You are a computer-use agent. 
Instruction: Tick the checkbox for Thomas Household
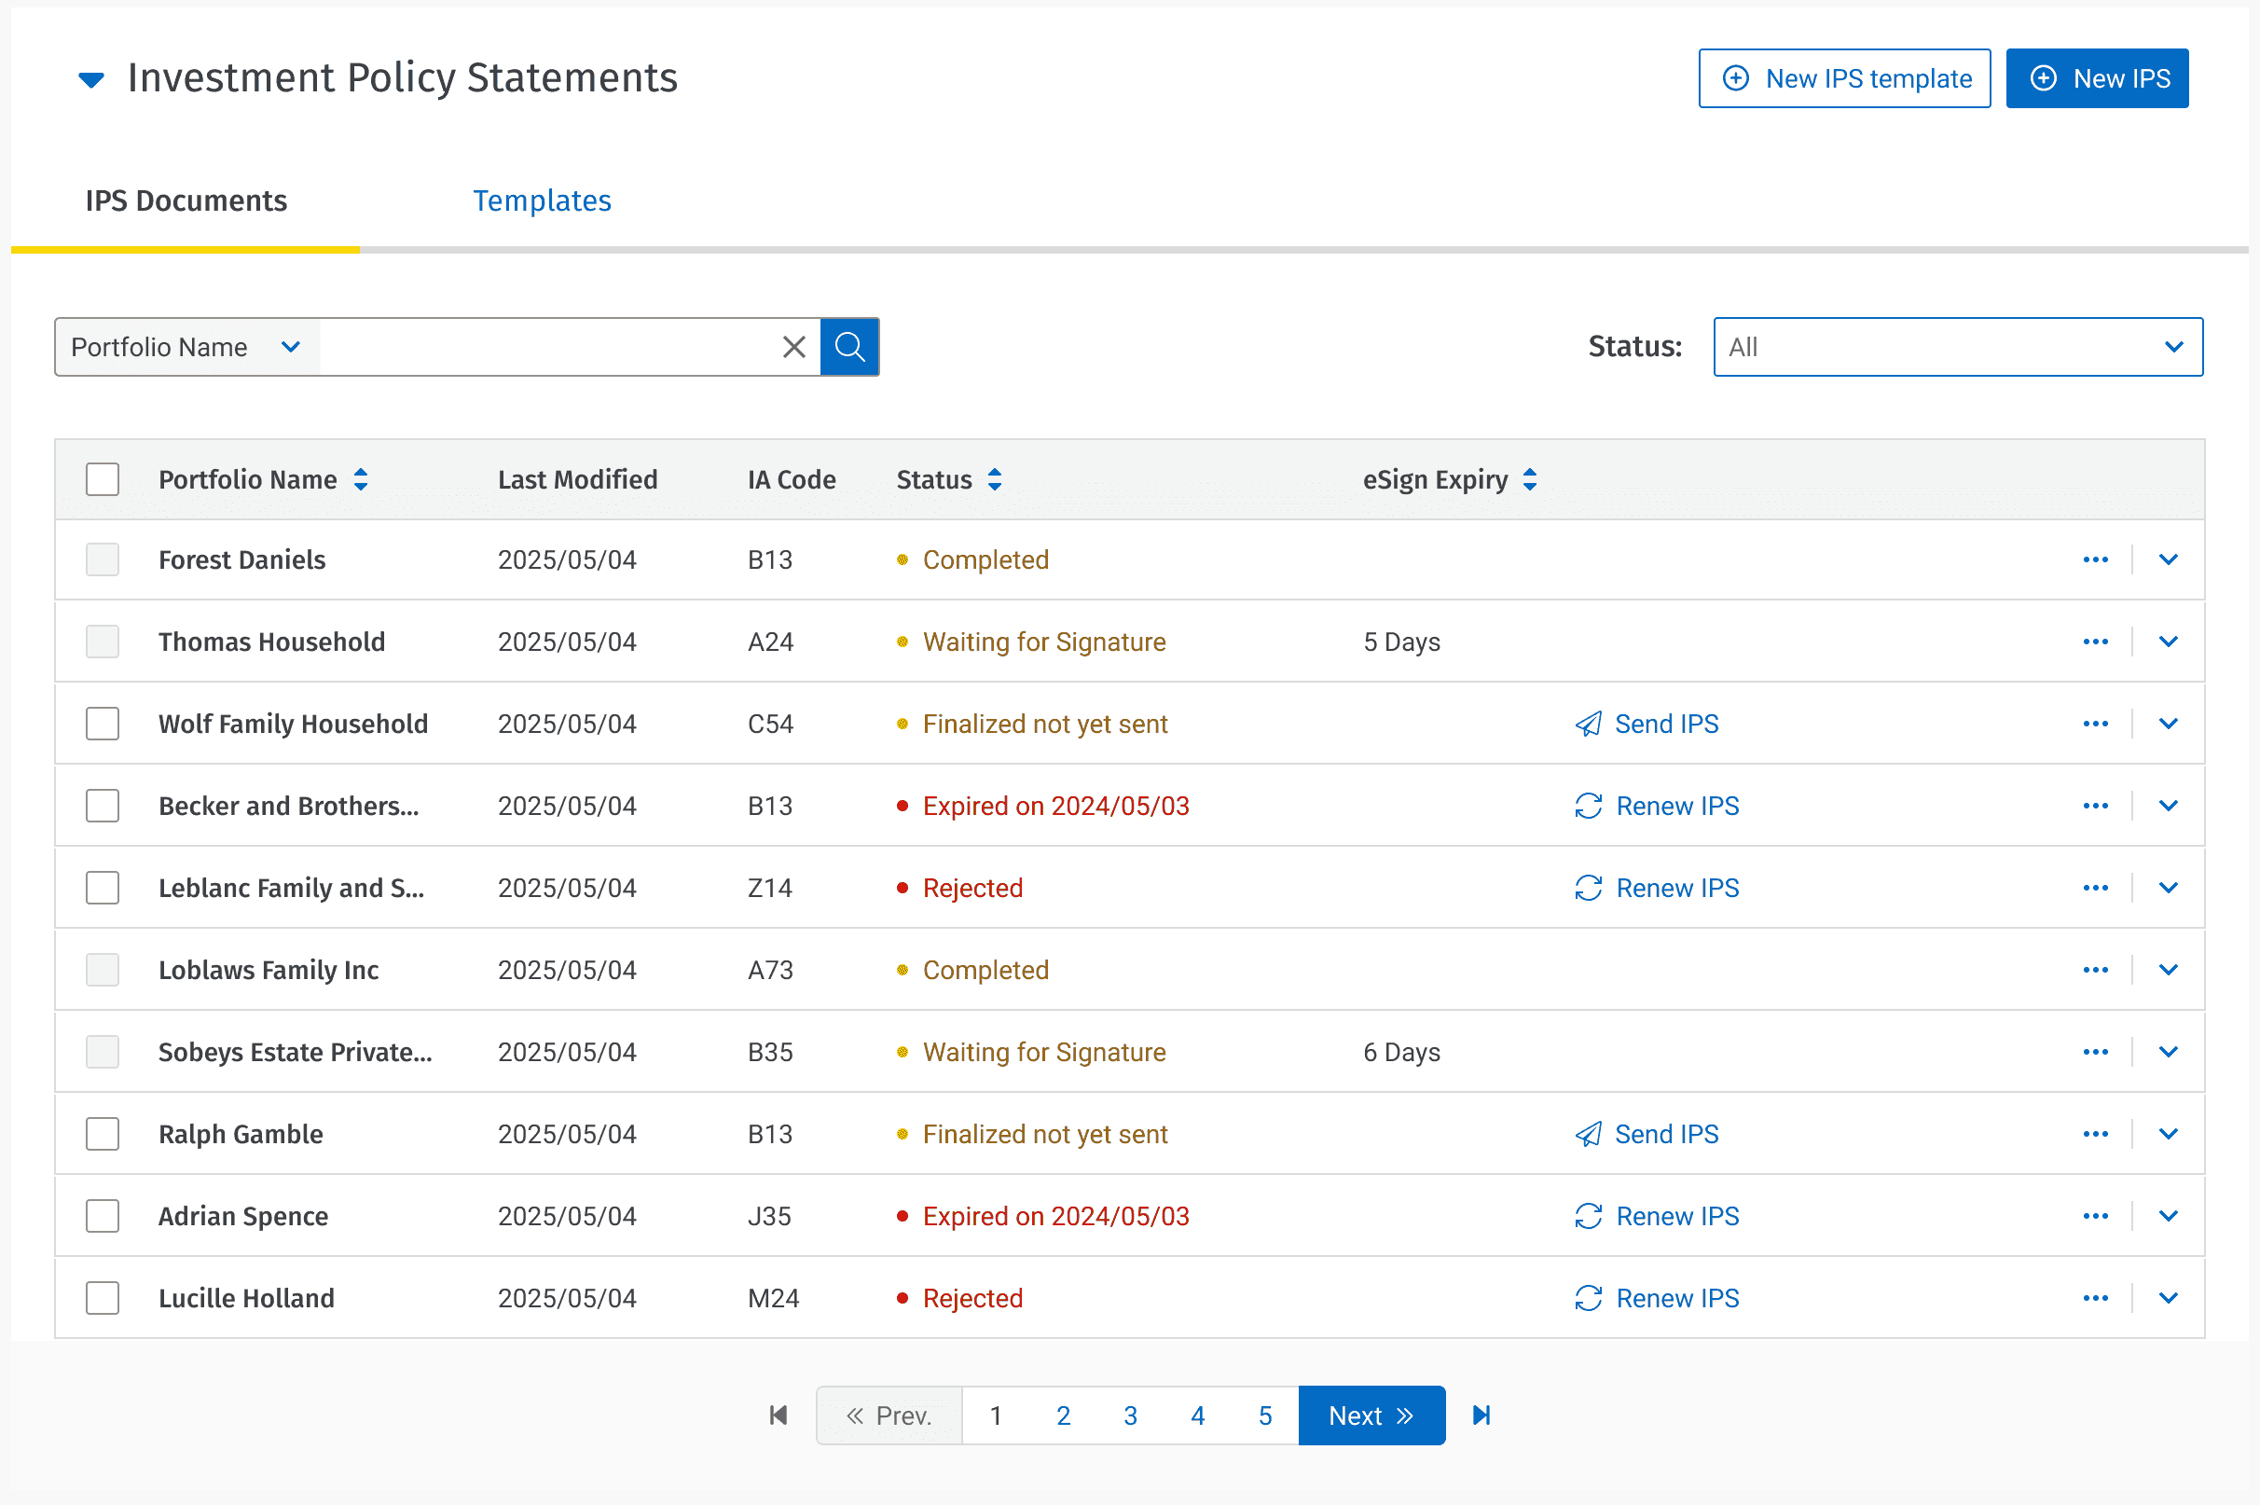(x=103, y=642)
